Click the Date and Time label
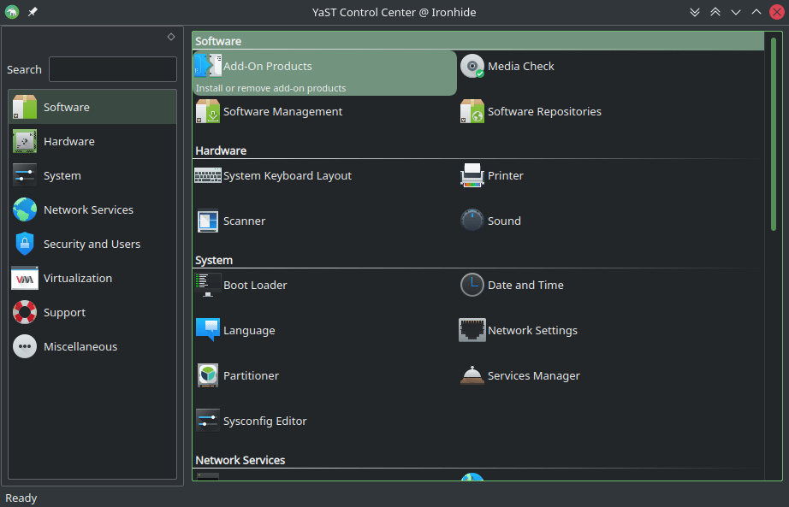The height and width of the screenshot is (507, 789). point(525,285)
